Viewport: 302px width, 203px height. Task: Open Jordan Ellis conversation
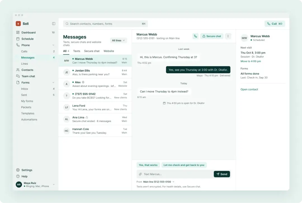[95, 72]
